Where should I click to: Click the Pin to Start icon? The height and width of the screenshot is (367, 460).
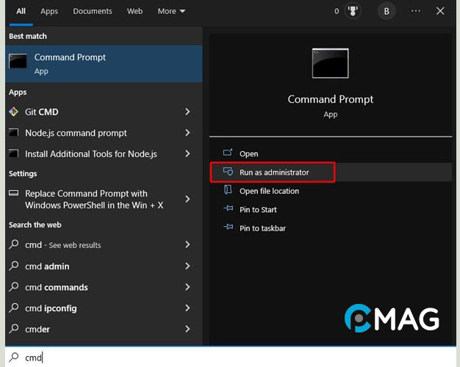[x=228, y=210]
